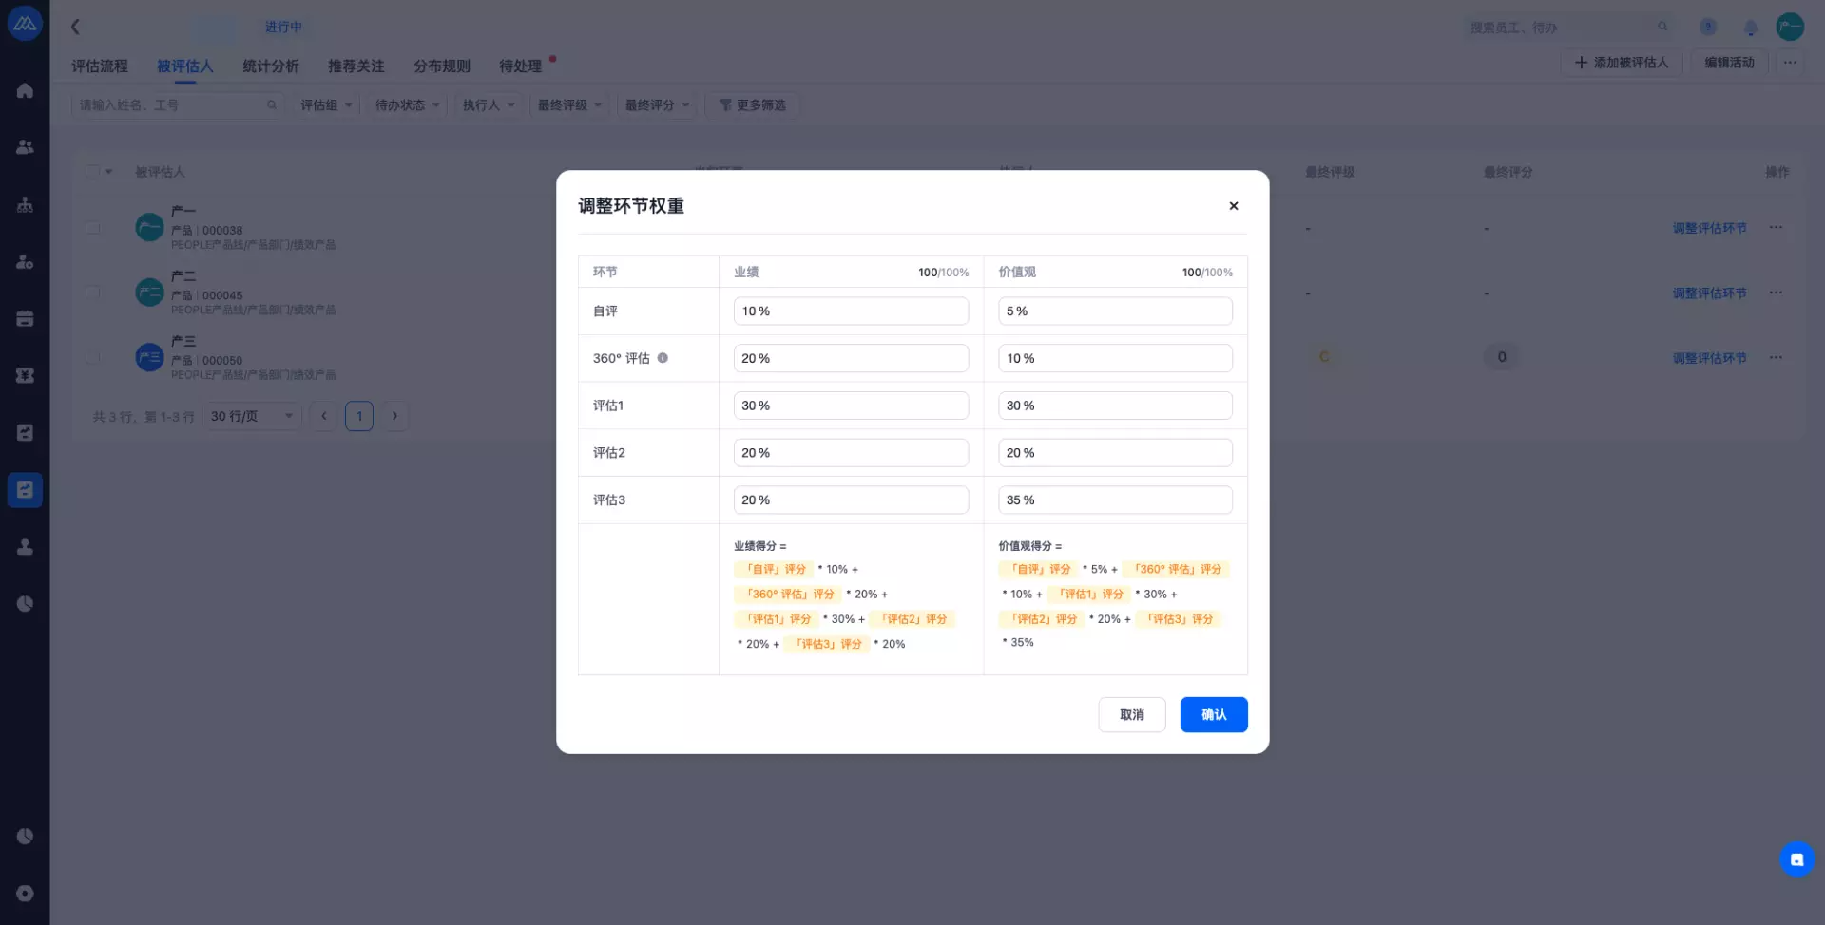Screen dimensions: 1825x925
Task: Open the lower analytics icon in sidebar
Action: 25,837
